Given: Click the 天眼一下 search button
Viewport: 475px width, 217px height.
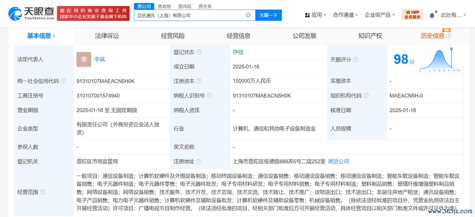Looking at the screenshot, I should [268, 15].
